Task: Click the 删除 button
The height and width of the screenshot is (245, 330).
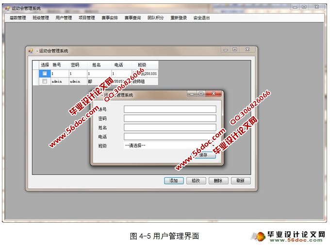Action: [218, 181]
